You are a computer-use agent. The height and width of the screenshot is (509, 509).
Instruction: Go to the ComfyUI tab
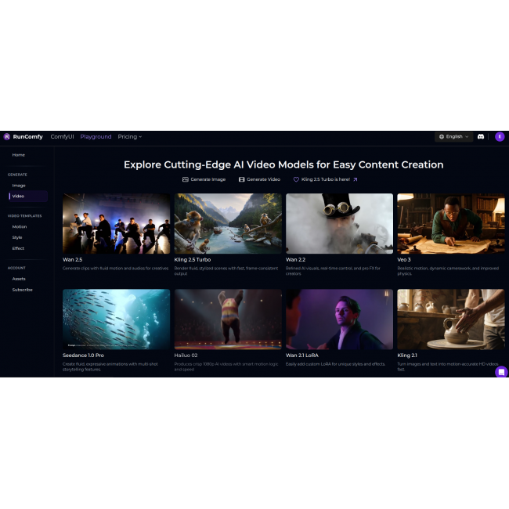tap(62, 136)
